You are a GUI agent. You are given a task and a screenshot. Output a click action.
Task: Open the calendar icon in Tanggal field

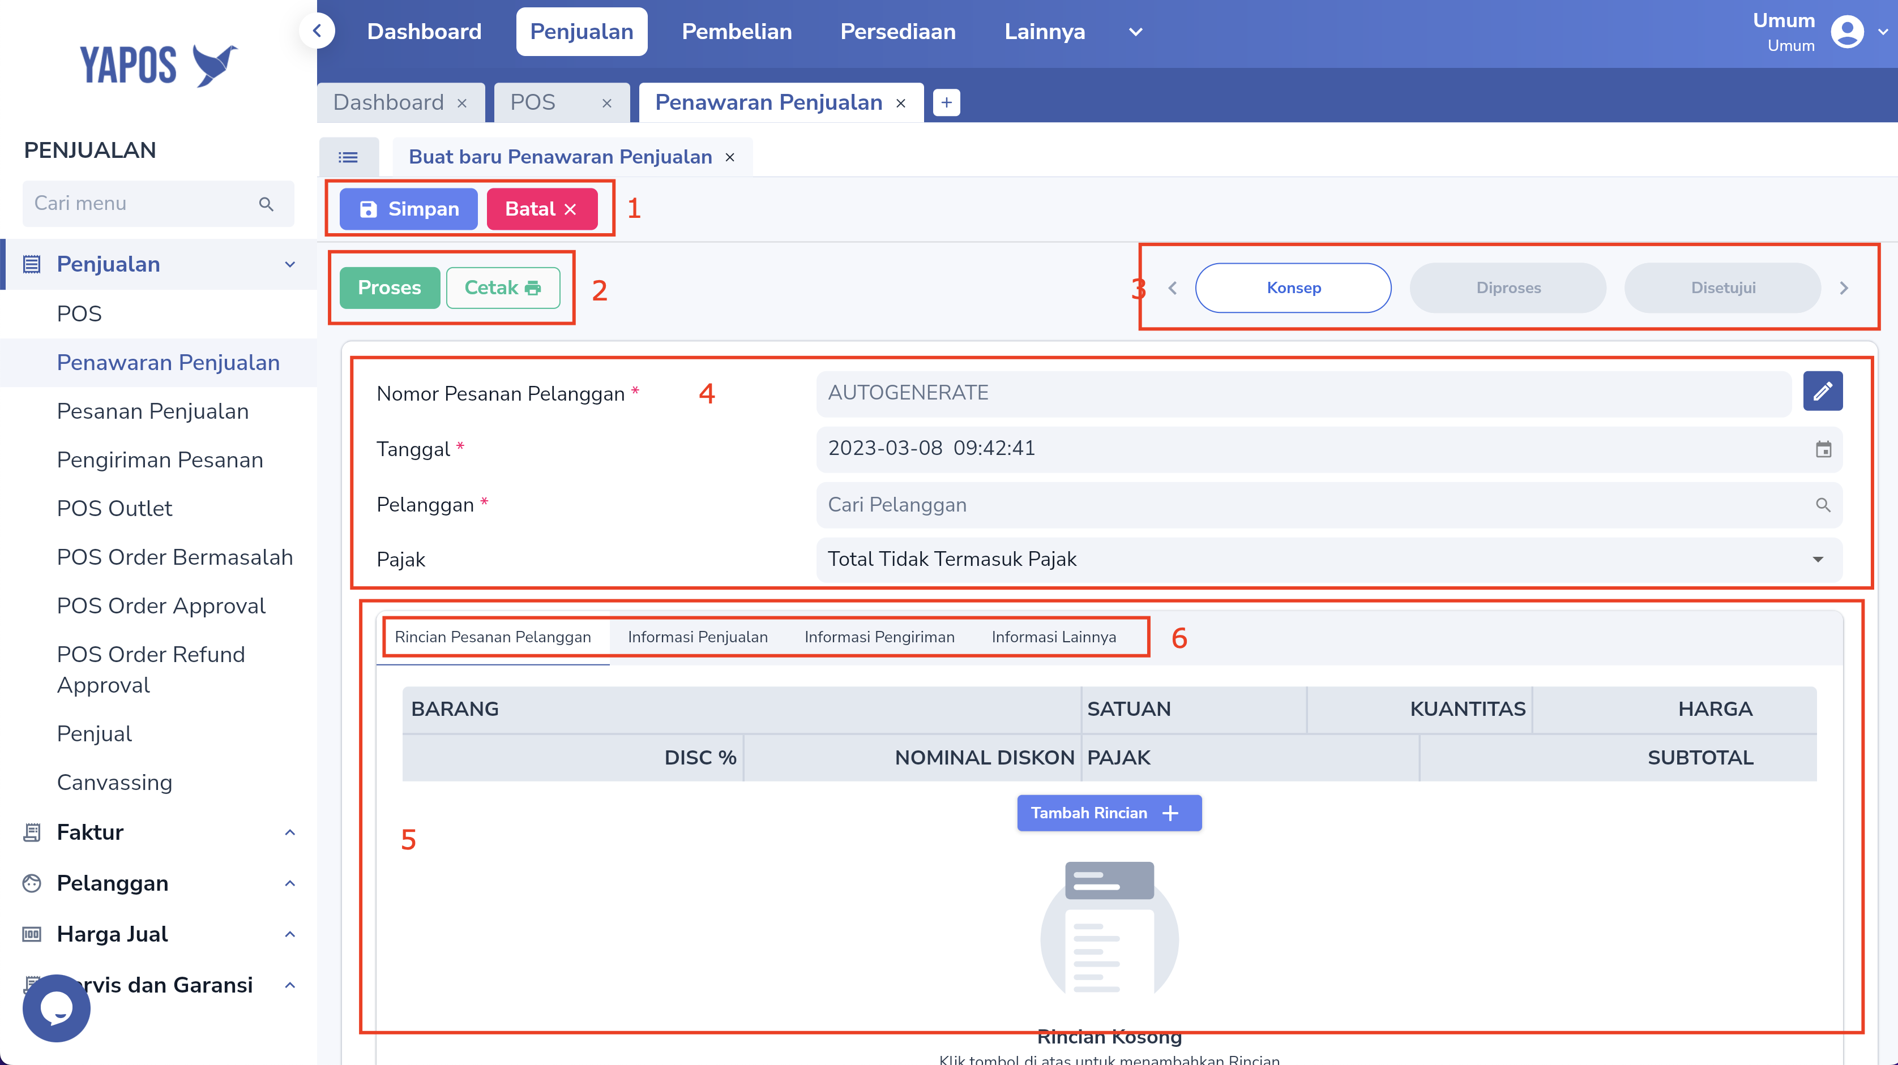point(1823,449)
